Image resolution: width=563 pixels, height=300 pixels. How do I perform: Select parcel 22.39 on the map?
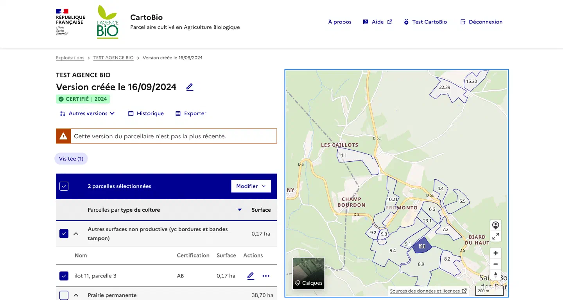[445, 87]
